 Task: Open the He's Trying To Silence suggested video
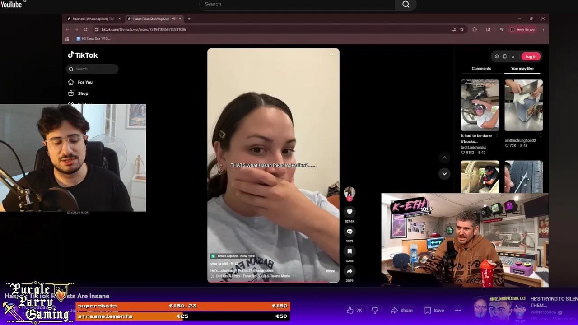(526, 309)
